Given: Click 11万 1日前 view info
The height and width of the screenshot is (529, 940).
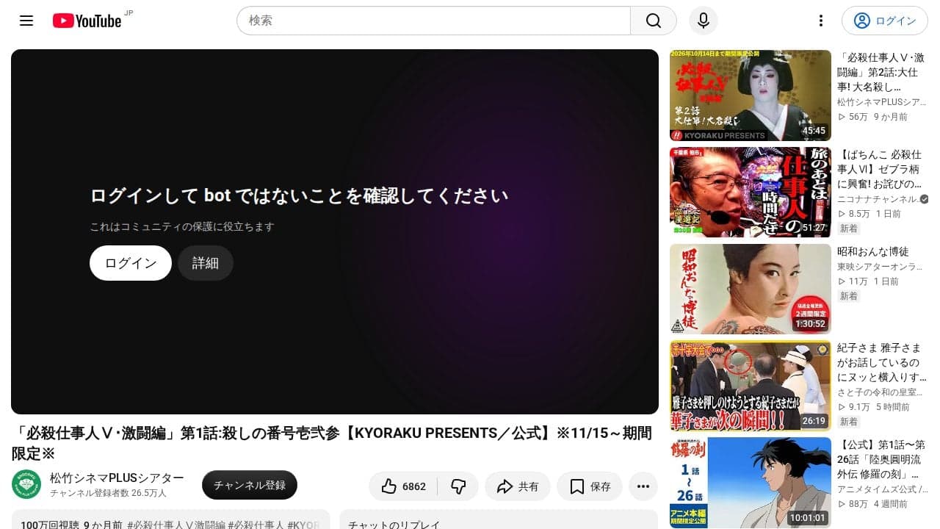Looking at the screenshot, I should [x=868, y=281].
